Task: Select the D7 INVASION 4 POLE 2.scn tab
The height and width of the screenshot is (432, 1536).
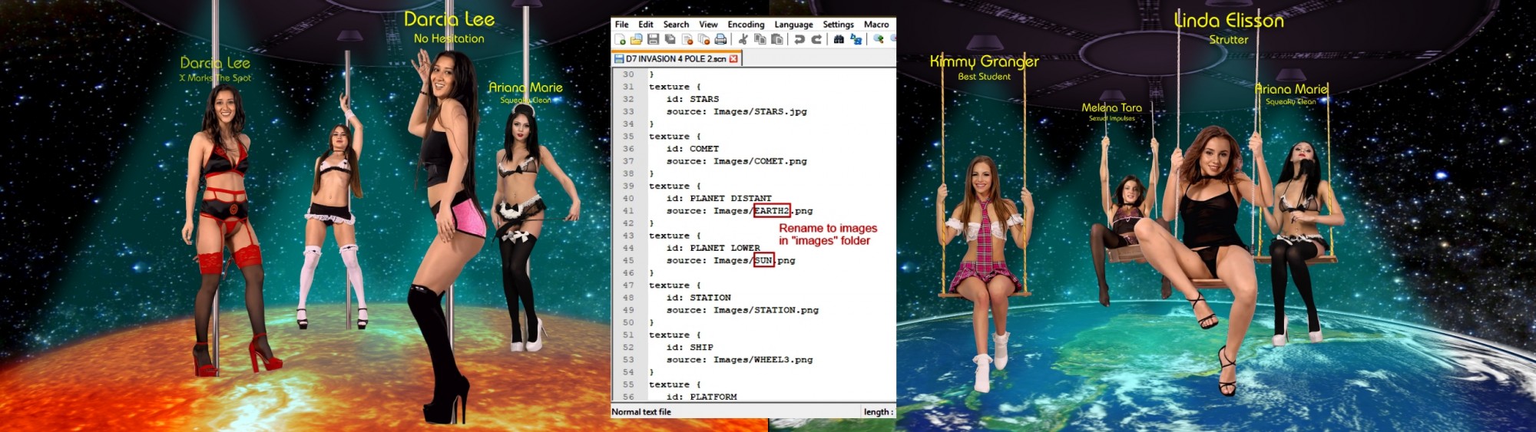Action: tap(674, 59)
